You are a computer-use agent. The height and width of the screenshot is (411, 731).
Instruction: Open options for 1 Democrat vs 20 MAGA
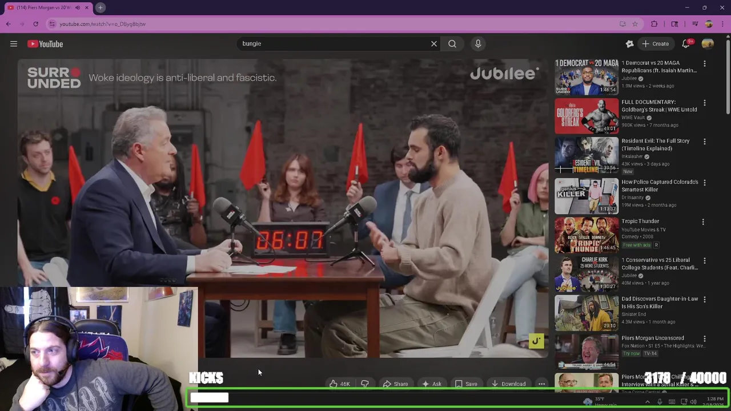coord(704,64)
